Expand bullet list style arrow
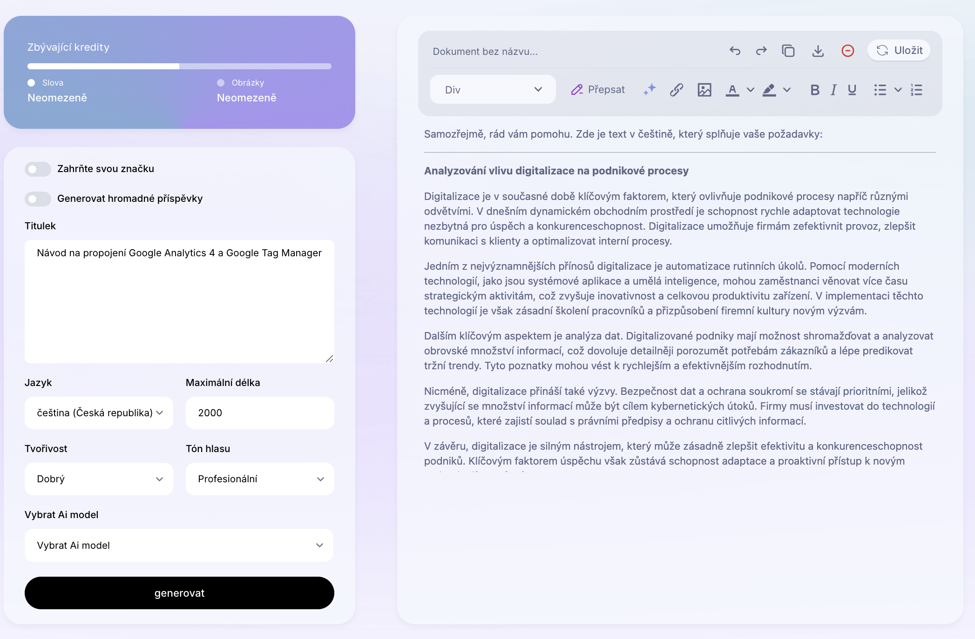 click(x=898, y=90)
